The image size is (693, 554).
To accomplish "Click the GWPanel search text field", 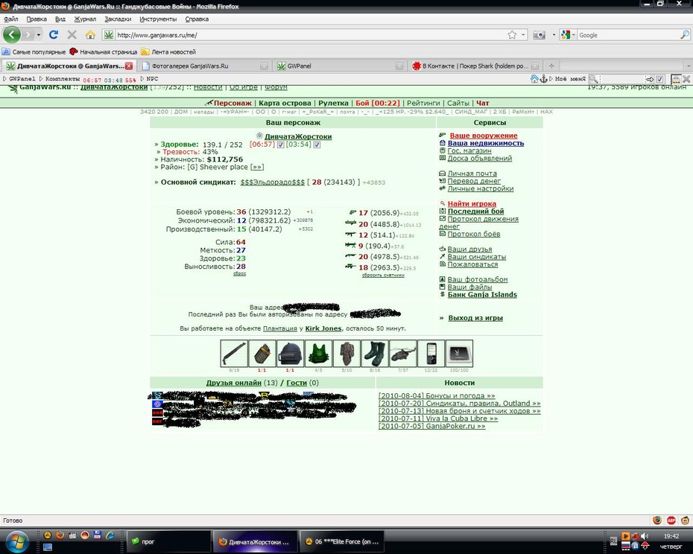I will pos(622,79).
